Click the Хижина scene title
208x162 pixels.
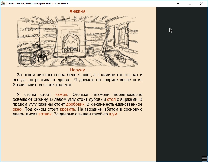[x=77, y=11]
